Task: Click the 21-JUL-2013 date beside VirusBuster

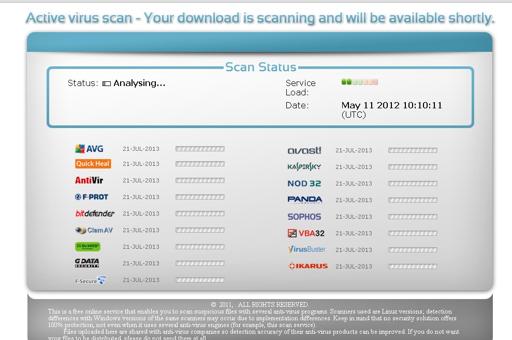Action: [x=354, y=250]
